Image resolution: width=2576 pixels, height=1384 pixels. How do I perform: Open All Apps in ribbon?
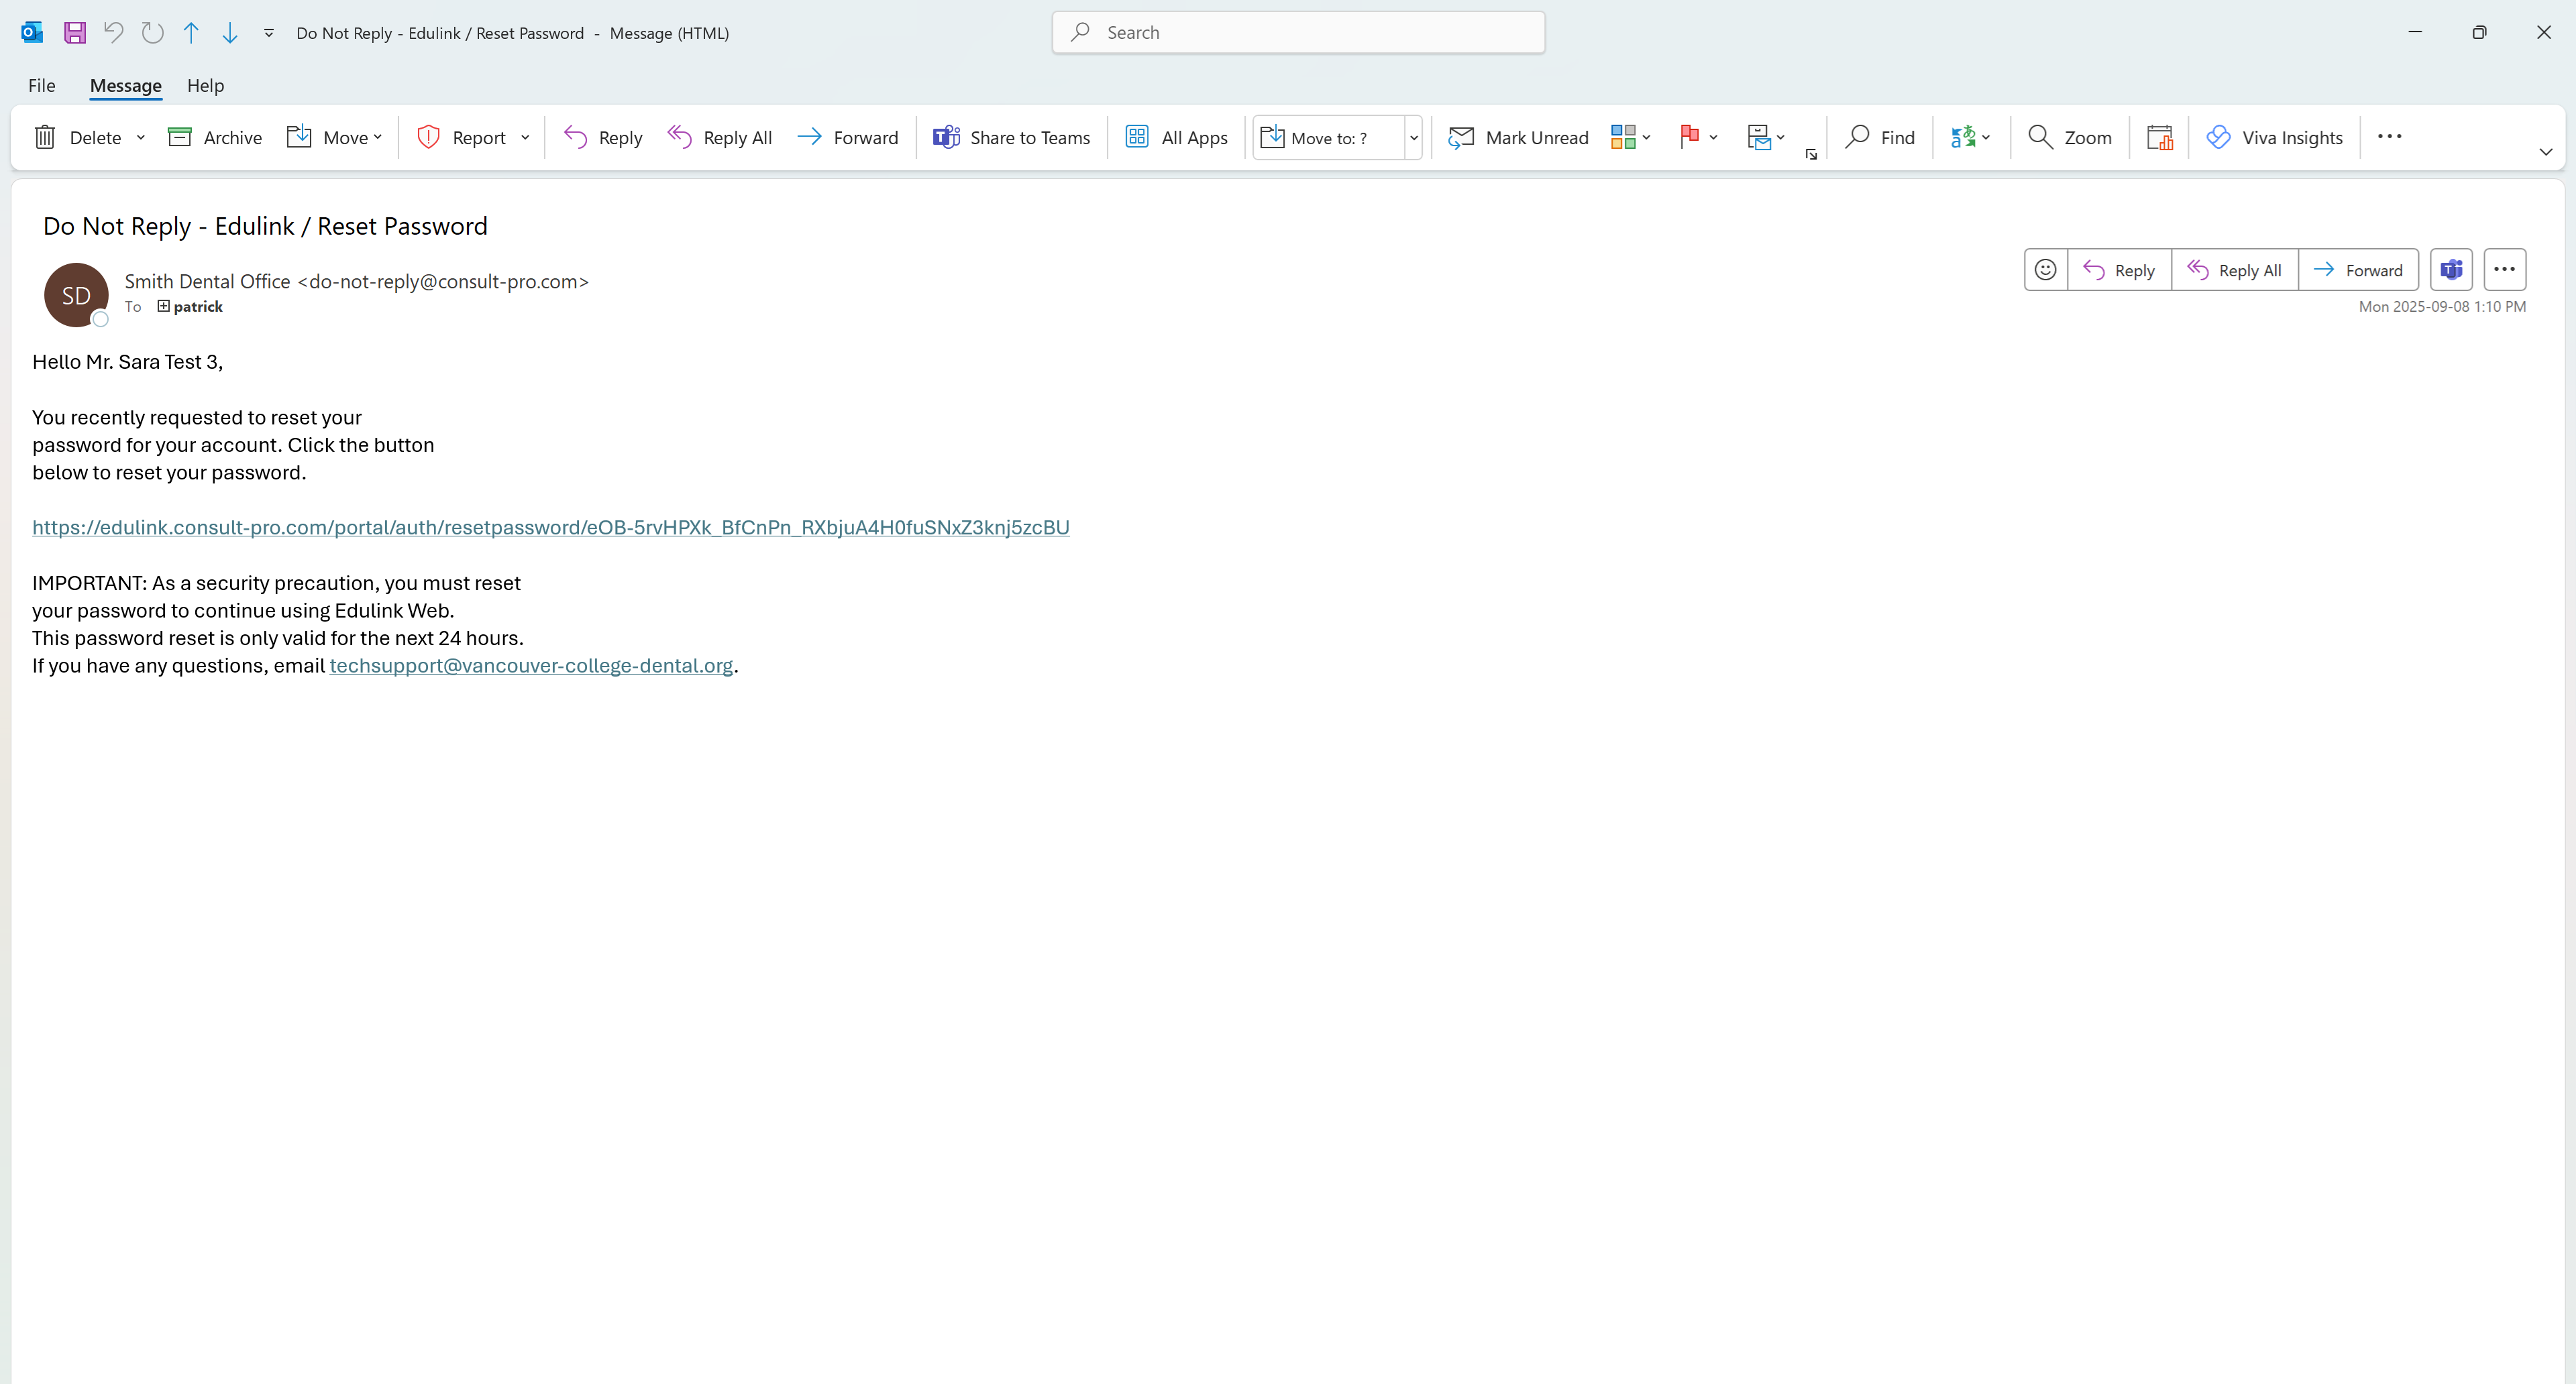pyautogui.click(x=1176, y=137)
